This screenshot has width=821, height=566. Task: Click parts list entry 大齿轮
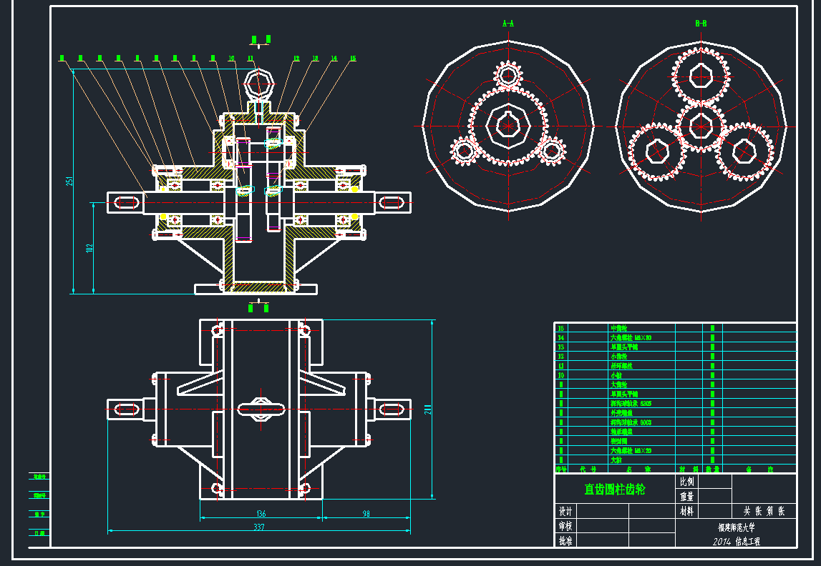click(618, 384)
